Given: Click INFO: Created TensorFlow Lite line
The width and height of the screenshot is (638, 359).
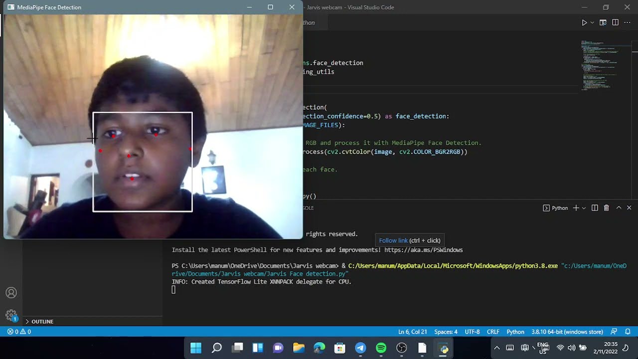Looking at the screenshot, I should pyautogui.click(x=262, y=282).
